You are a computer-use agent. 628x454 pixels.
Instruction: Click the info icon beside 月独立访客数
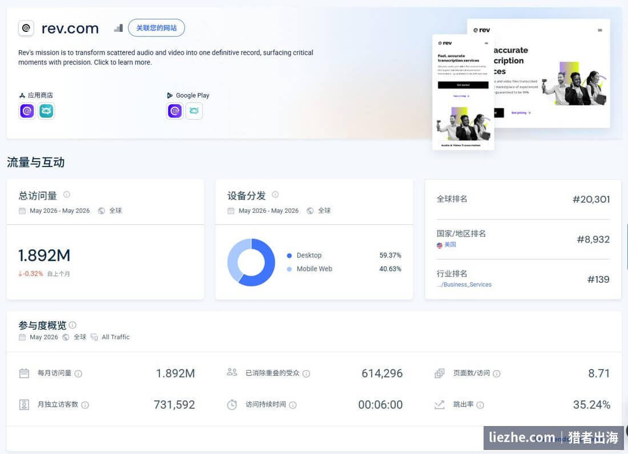click(x=85, y=405)
